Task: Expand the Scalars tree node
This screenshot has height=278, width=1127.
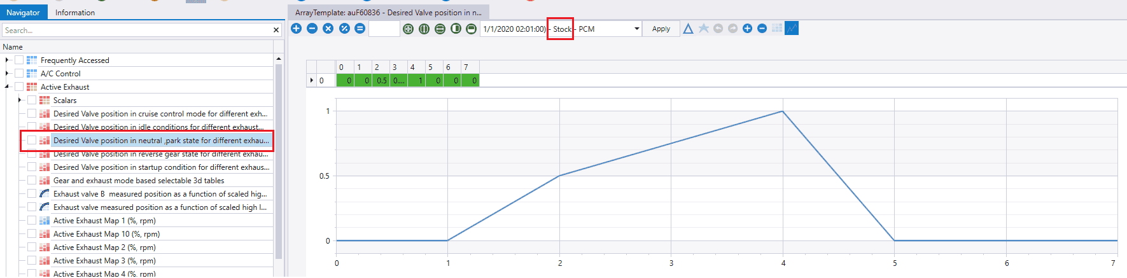Action: coord(20,101)
